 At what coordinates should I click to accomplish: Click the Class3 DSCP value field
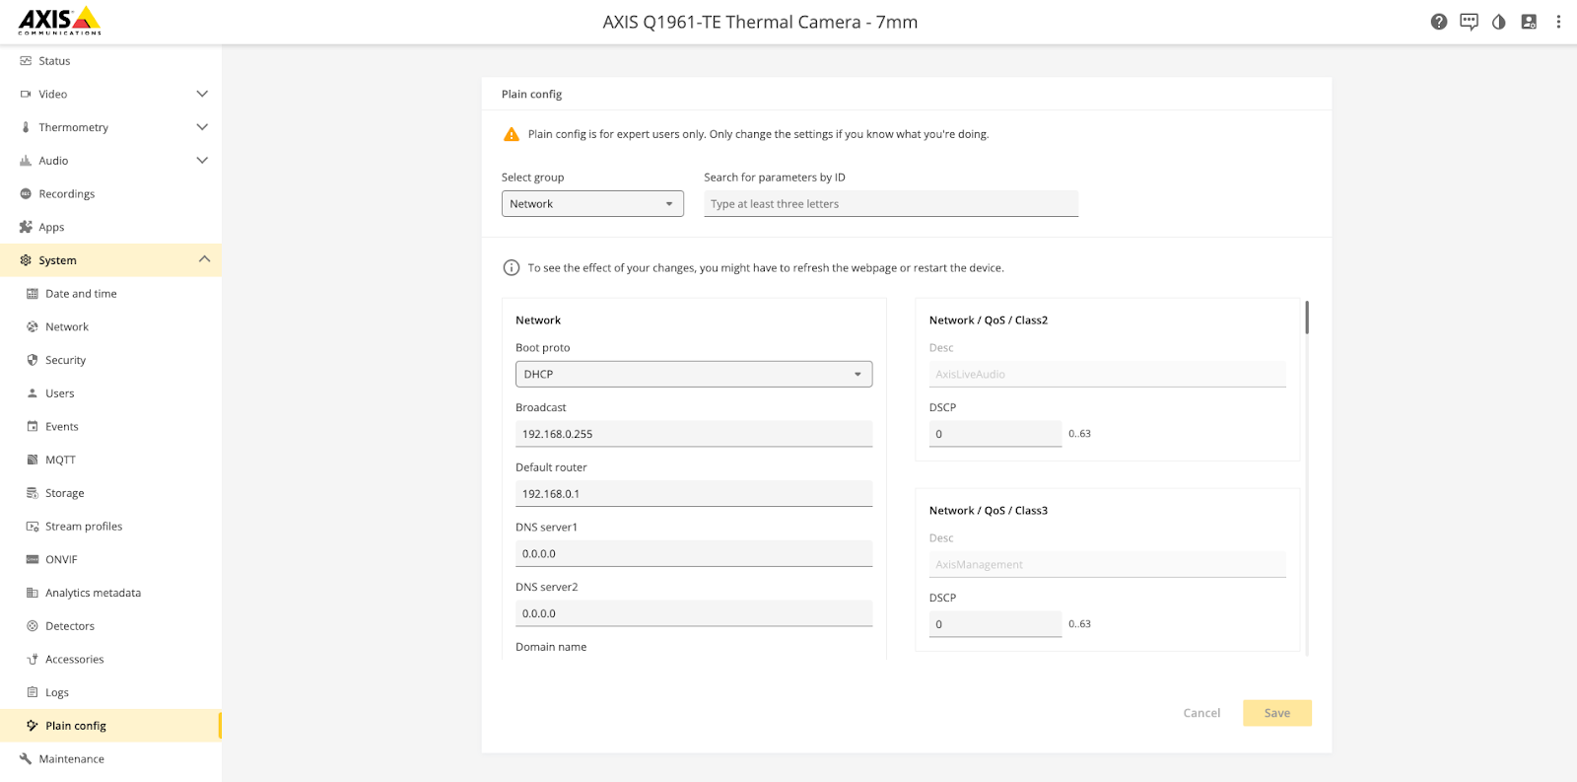[995, 624]
